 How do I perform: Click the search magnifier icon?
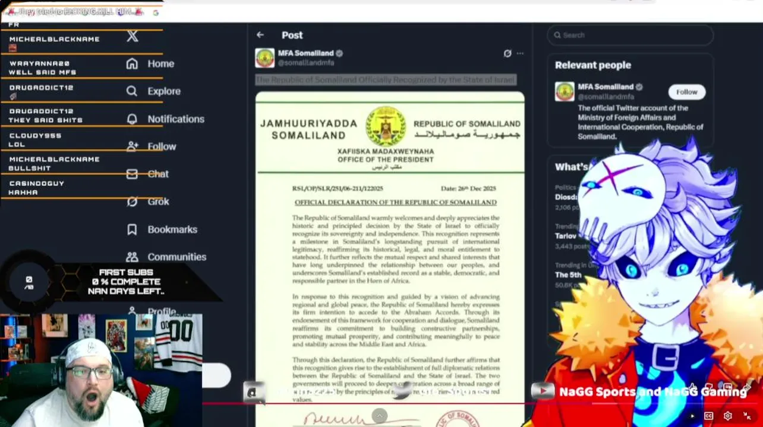pyautogui.click(x=557, y=35)
